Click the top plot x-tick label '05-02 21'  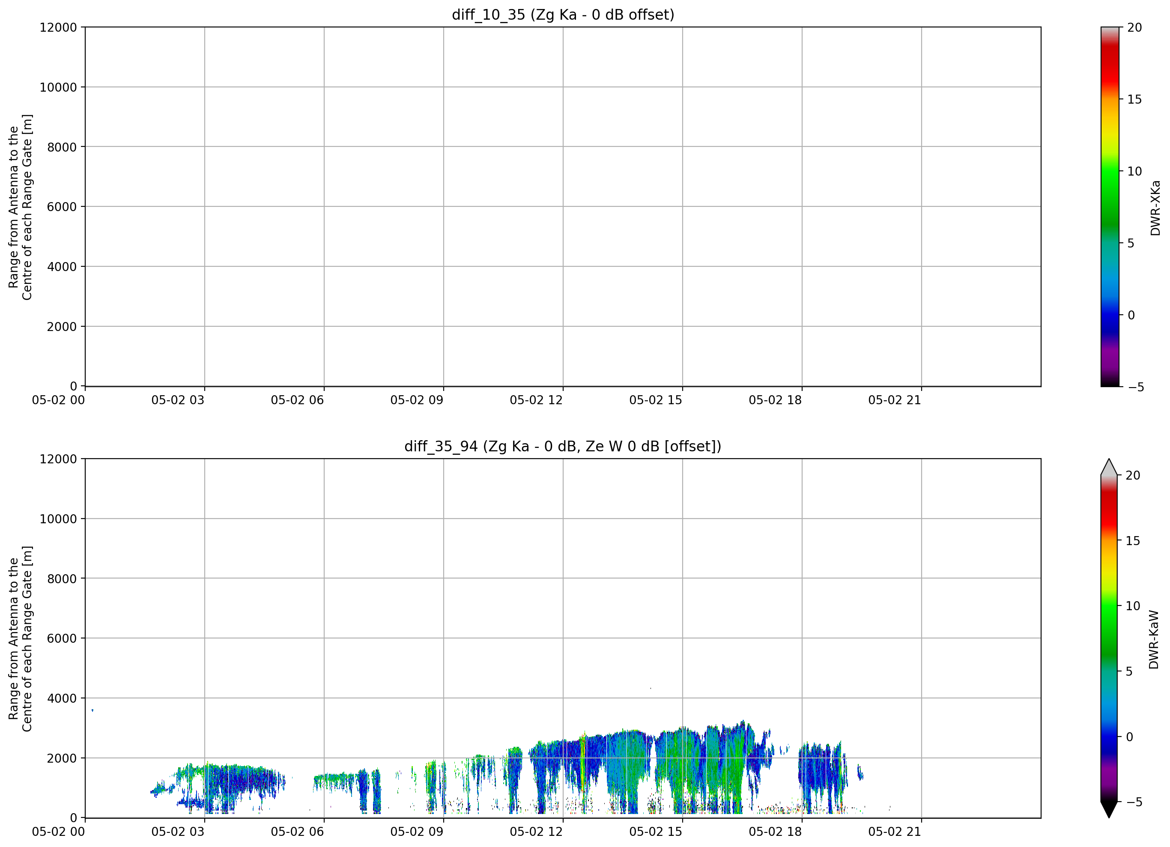pyautogui.click(x=895, y=400)
